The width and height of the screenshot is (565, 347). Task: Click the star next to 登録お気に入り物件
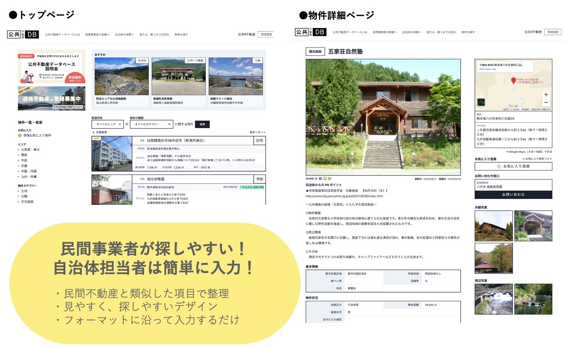(20, 135)
